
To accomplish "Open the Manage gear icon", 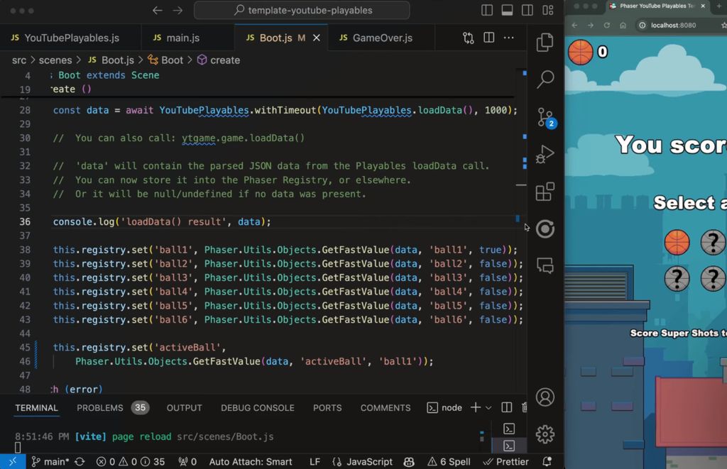I will pyautogui.click(x=545, y=434).
